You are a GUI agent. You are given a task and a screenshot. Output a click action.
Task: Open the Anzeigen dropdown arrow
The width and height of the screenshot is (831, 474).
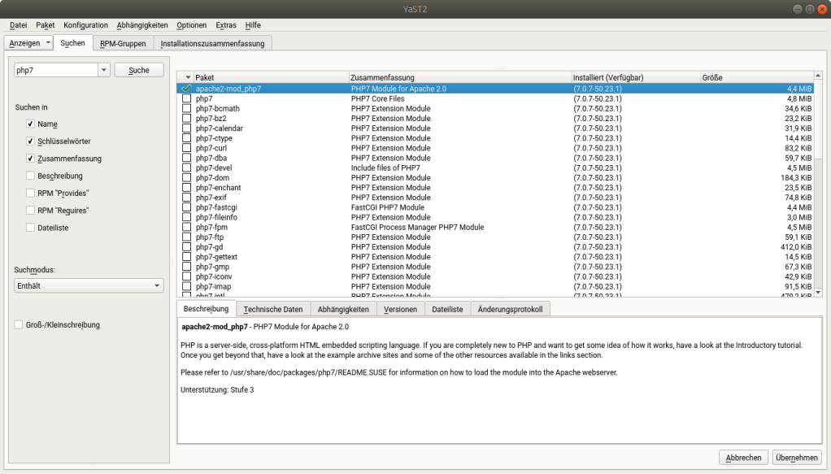tap(48, 42)
